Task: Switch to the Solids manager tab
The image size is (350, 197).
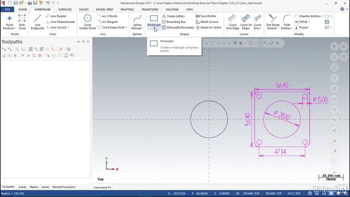Action: tap(22, 187)
